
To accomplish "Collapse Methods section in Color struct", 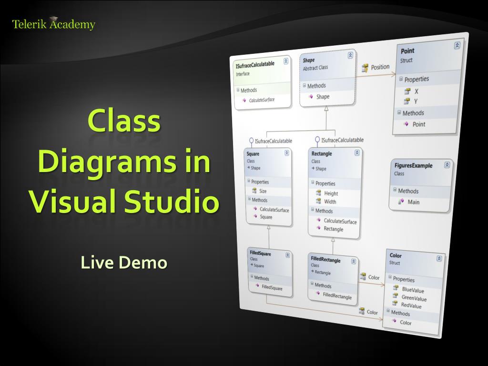I will 388,311.
